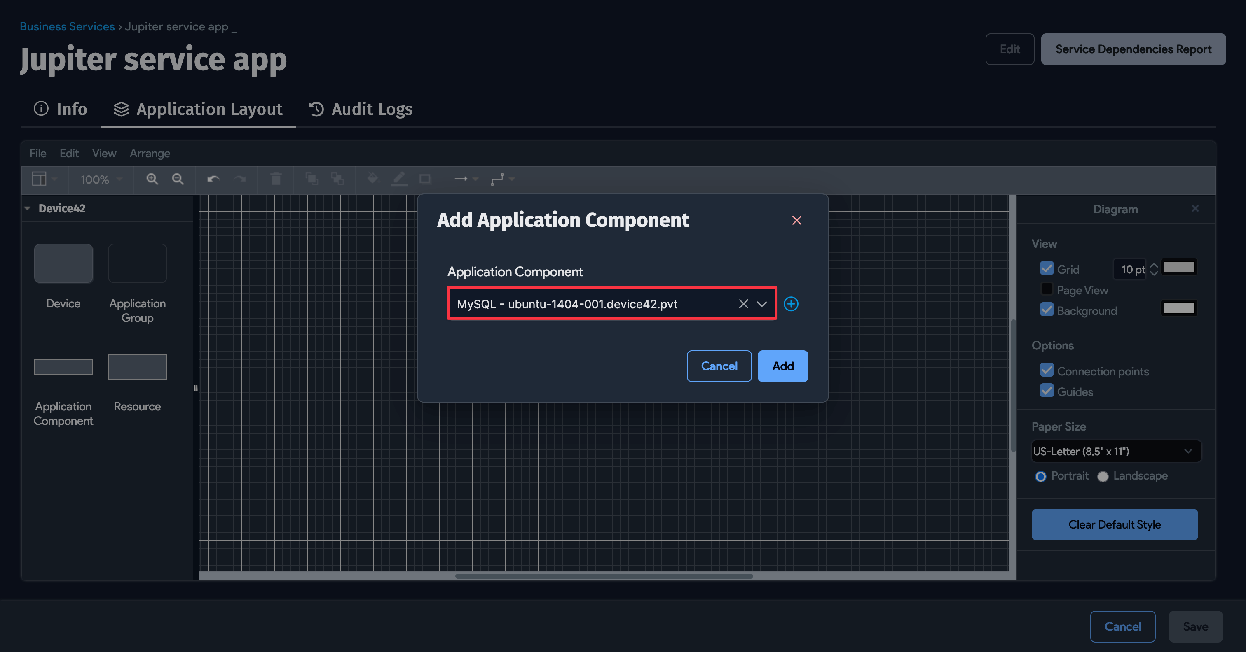This screenshot has height=652, width=1246.
Task: Click the grid size 10 pt field
Action: (1130, 269)
